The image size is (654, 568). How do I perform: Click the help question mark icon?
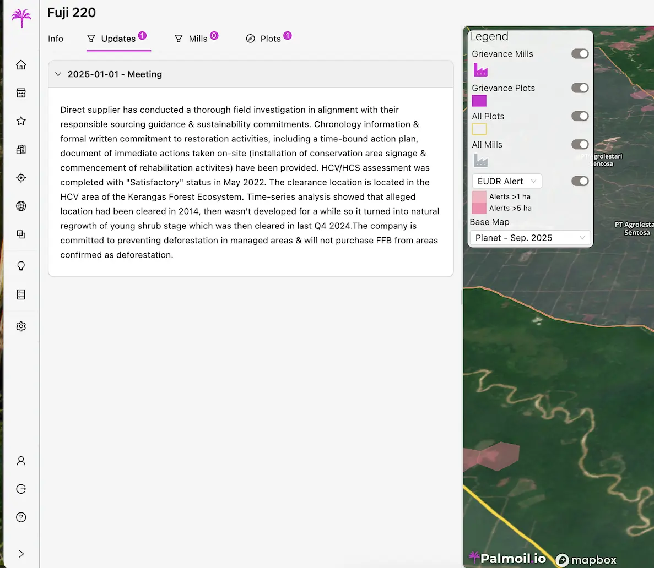click(21, 517)
